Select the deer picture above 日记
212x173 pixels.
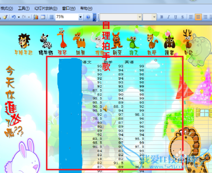[187, 39]
